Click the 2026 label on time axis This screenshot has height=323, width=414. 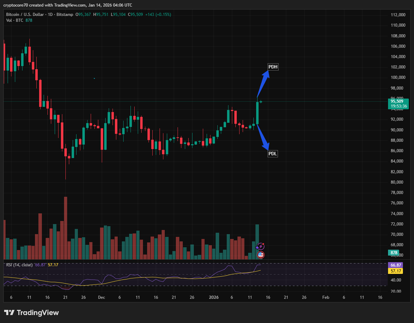[214, 297]
